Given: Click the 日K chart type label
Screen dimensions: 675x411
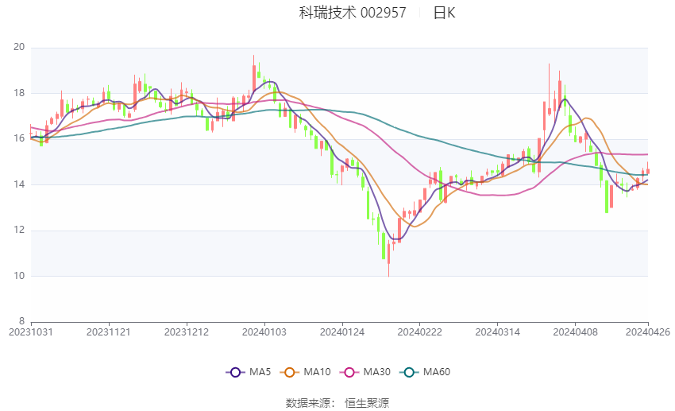Looking at the screenshot, I should tap(444, 13).
